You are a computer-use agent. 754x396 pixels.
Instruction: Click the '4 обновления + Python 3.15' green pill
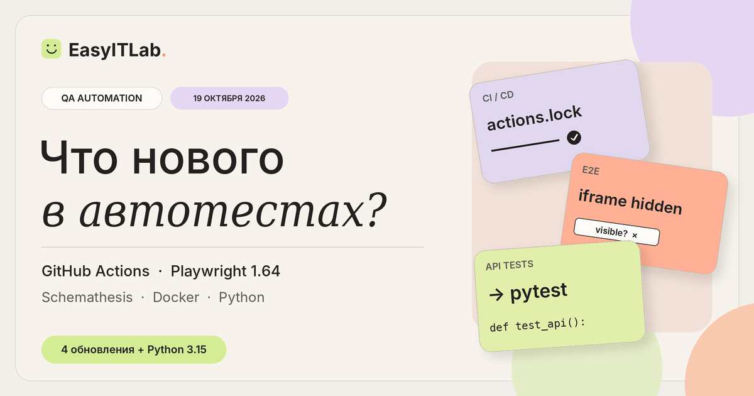pyautogui.click(x=133, y=349)
